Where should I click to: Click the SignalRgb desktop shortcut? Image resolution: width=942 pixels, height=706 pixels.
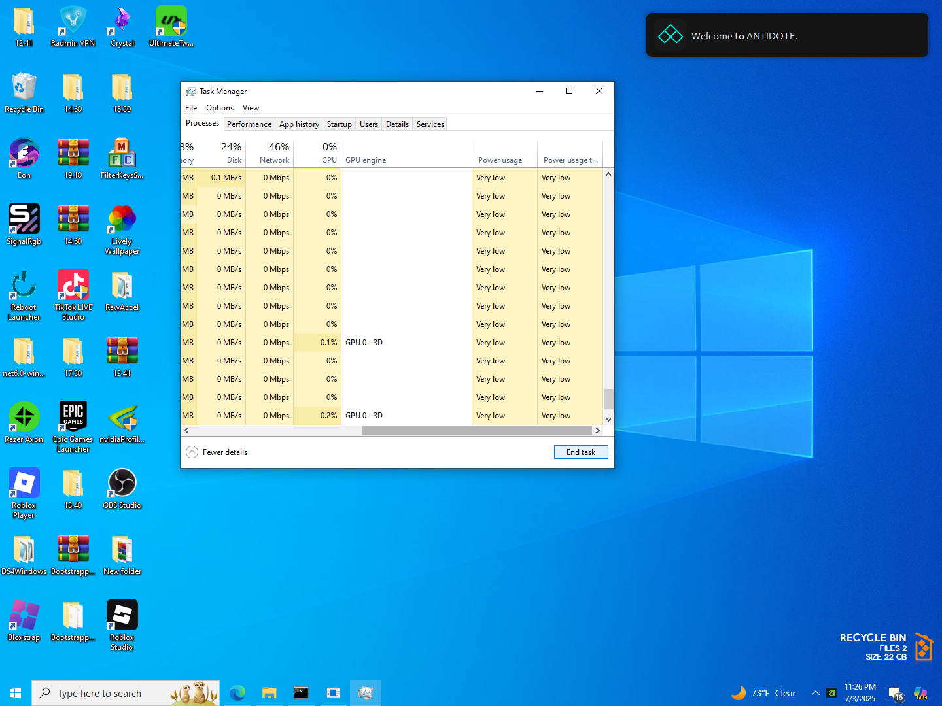click(24, 220)
